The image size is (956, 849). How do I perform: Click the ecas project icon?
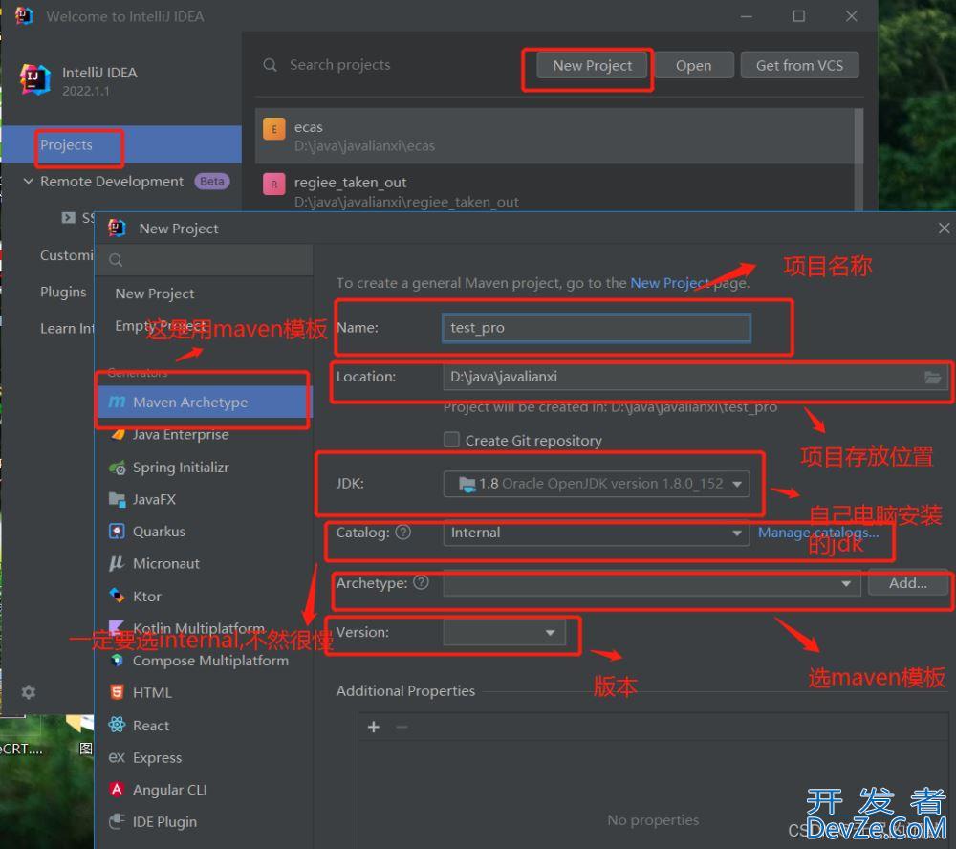pos(273,129)
